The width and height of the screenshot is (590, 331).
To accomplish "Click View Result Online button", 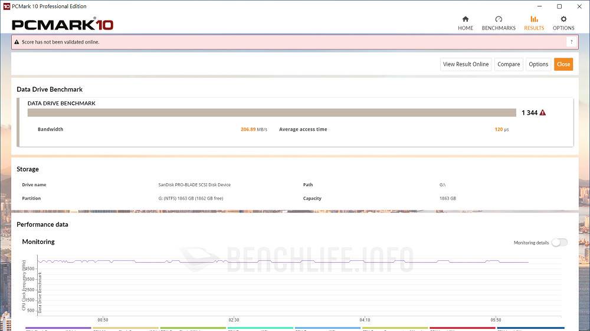I will pyautogui.click(x=466, y=64).
